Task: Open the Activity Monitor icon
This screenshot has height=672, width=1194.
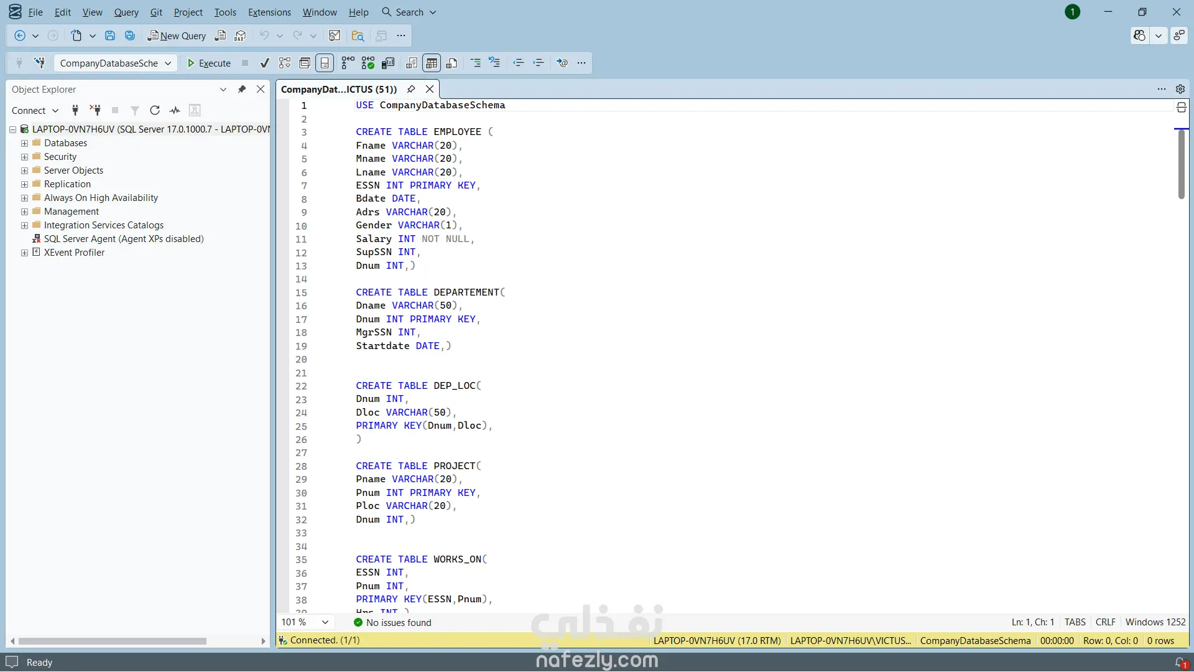Action: pyautogui.click(x=335, y=36)
